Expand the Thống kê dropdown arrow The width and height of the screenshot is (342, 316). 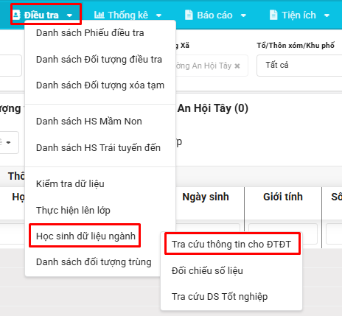(159, 15)
